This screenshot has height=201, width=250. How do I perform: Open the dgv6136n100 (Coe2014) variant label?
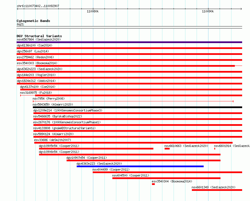tap(35, 45)
